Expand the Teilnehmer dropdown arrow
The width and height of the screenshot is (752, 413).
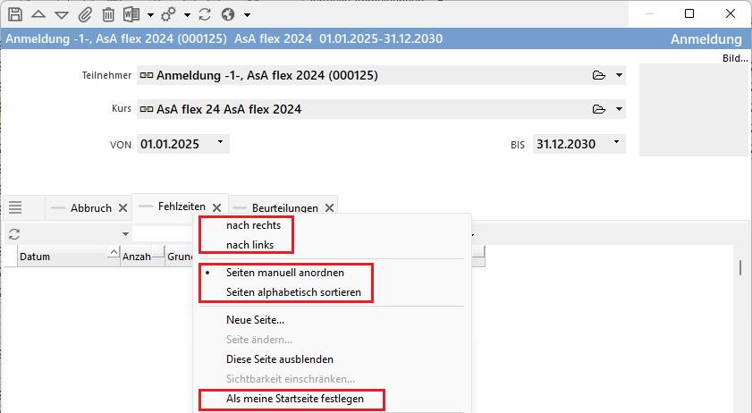click(620, 75)
